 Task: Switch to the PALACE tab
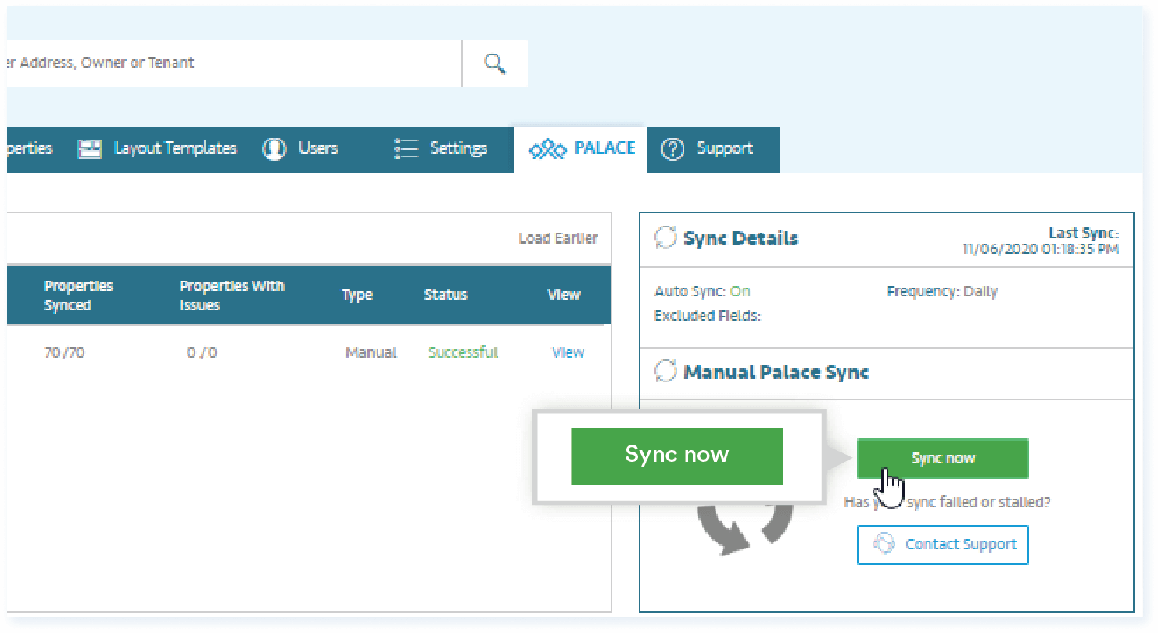(x=581, y=149)
